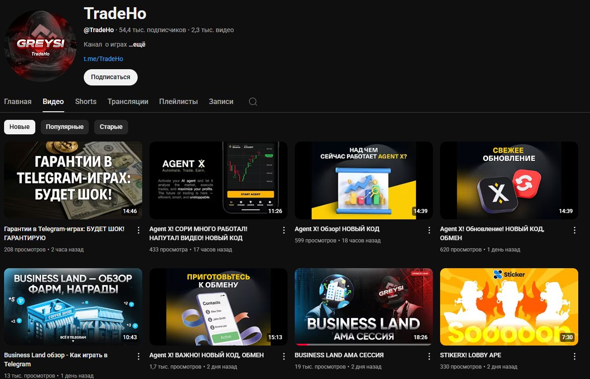
Task: Click the @TradeHo channel handle
Action: point(99,30)
